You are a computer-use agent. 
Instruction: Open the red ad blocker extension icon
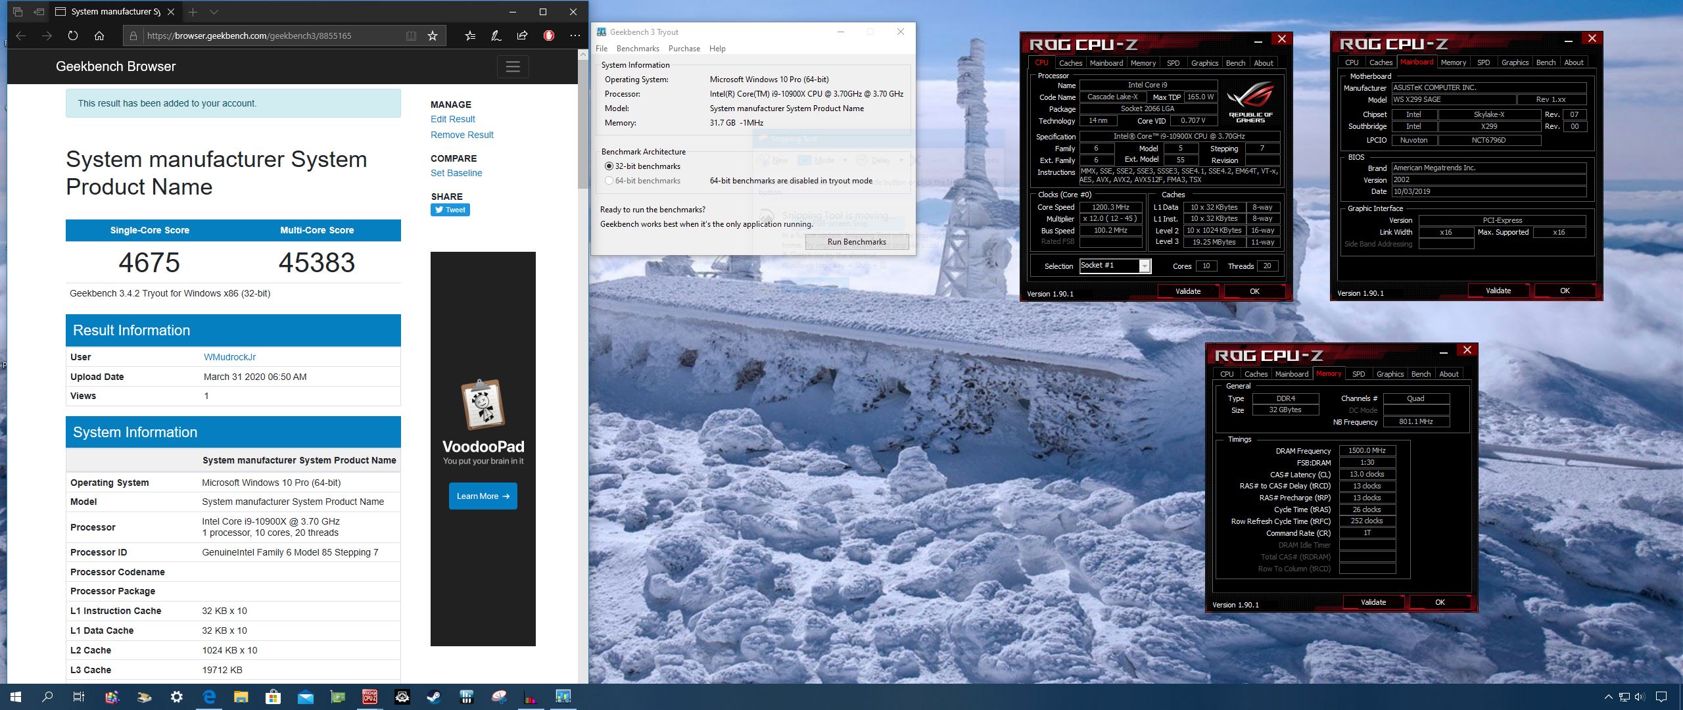point(549,35)
